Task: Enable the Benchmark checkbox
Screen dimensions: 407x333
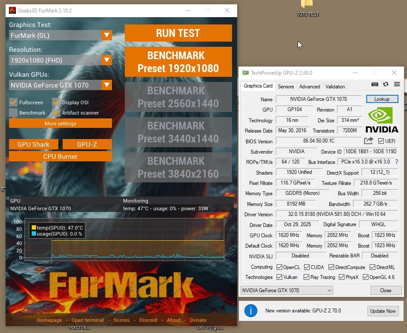Action: pyautogui.click(x=13, y=112)
